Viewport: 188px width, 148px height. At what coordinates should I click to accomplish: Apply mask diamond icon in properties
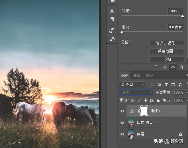click(x=165, y=67)
